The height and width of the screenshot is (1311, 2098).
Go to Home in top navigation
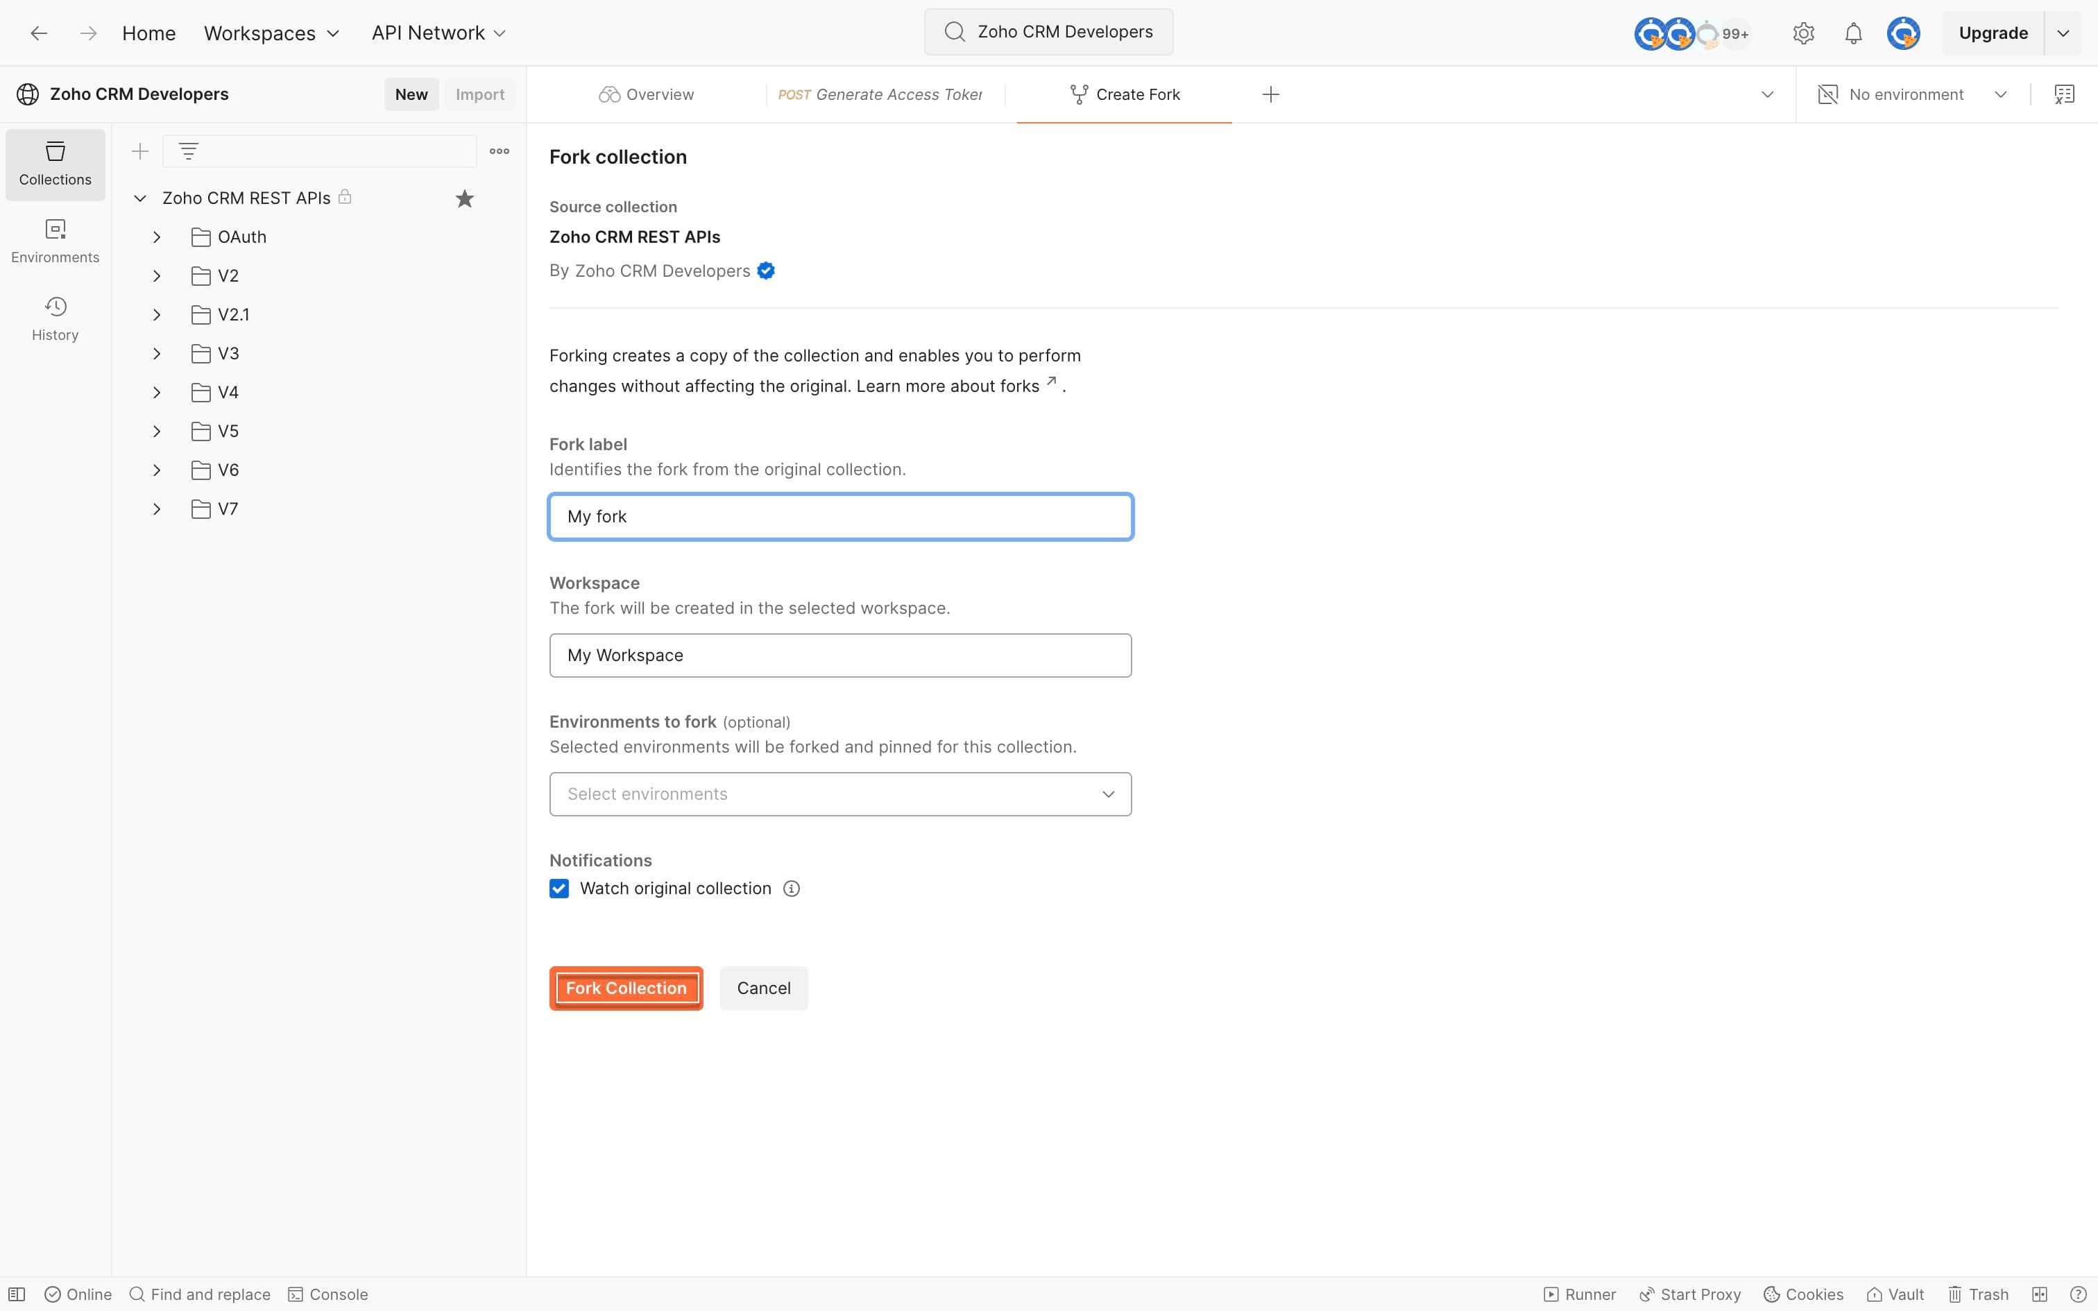pyautogui.click(x=149, y=33)
